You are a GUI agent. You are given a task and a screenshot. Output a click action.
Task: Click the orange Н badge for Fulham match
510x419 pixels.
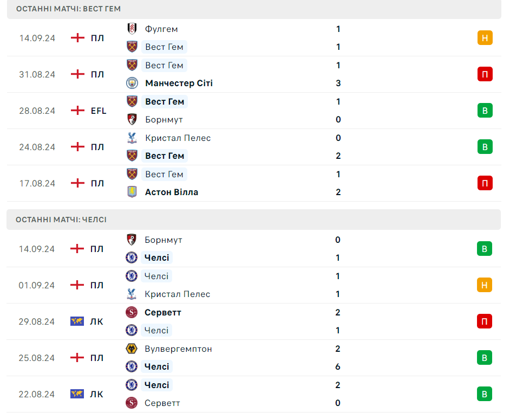pyautogui.click(x=485, y=38)
